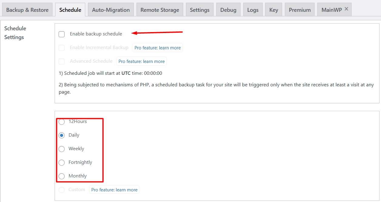Open the Debug tab

pyautogui.click(x=228, y=9)
